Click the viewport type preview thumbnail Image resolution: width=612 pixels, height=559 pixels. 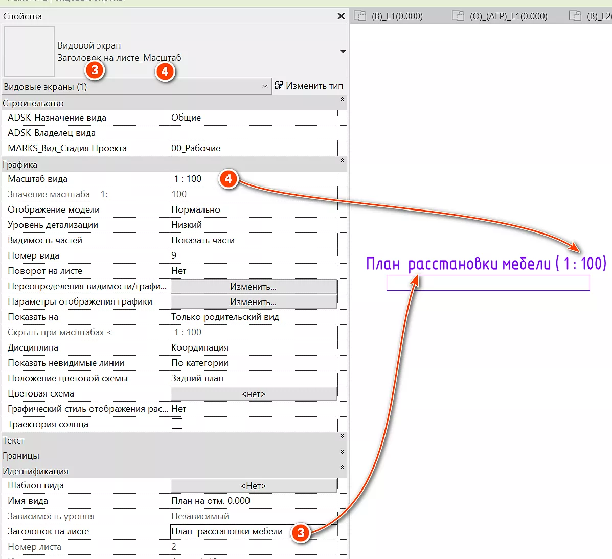[x=29, y=52]
